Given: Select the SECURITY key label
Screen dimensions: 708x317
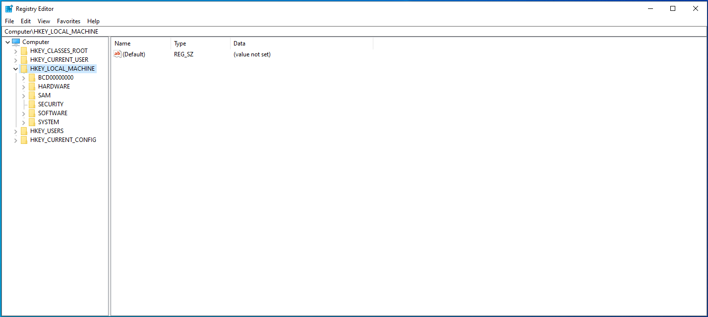Looking at the screenshot, I should tap(51, 104).
